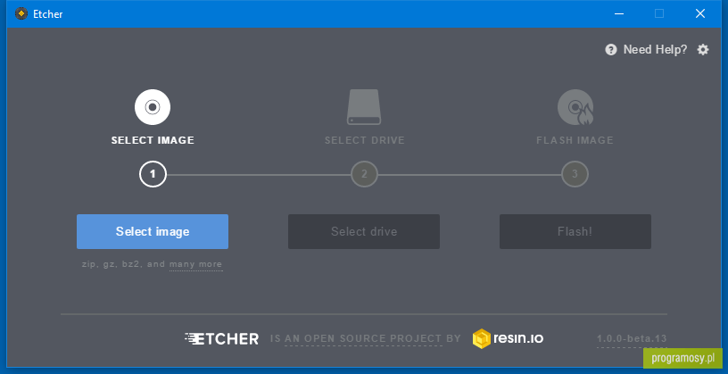Viewport: 728px width, 374px height.
Task: Click step 3 circle marker
Action: coord(575,175)
